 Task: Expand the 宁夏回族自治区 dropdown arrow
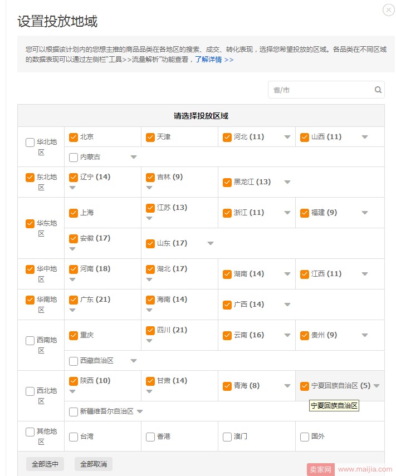coord(377,386)
